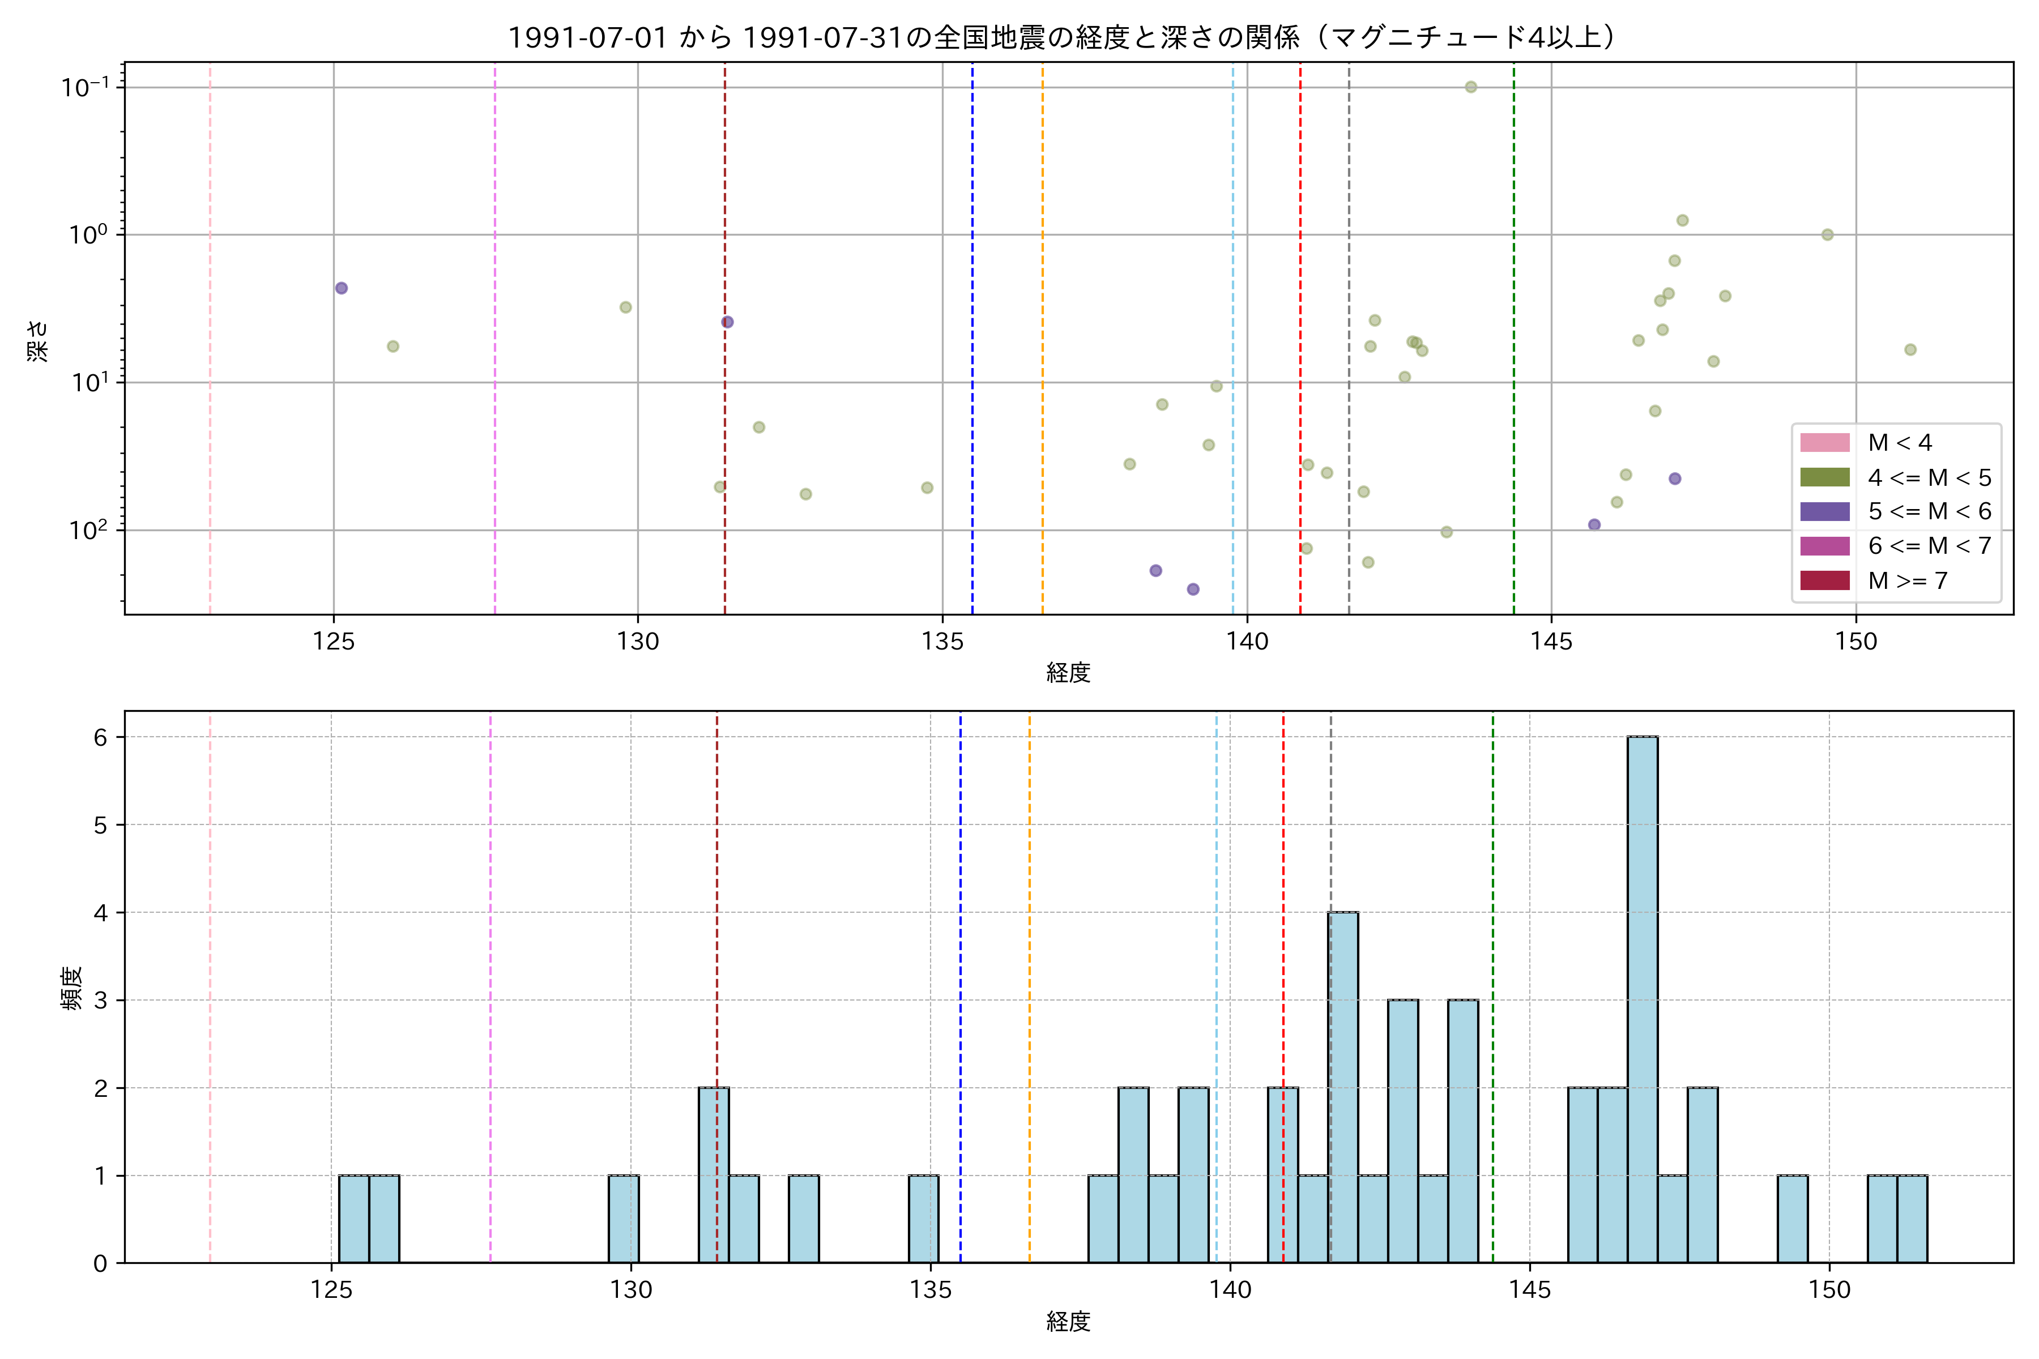
Task: Click the green 4 <= M < 5 legend swatch
Action: pyautogui.click(x=1824, y=477)
